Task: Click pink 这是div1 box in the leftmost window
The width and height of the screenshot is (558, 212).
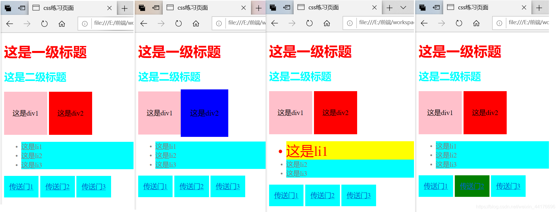Action: pos(26,113)
